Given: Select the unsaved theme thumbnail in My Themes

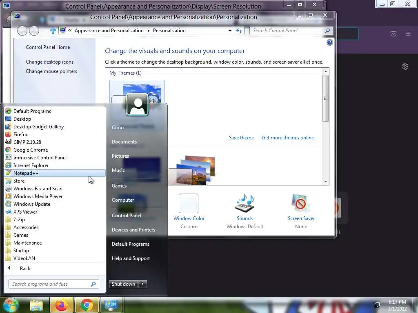Looking at the screenshot, I should (137, 92).
